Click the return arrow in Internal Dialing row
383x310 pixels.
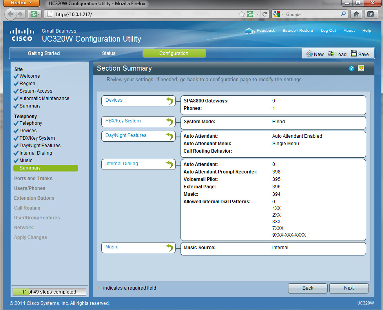(x=170, y=164)
